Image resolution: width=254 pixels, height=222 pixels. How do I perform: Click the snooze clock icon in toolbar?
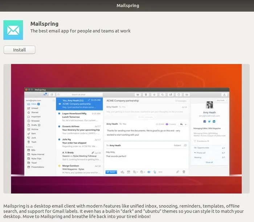(179, 95)
